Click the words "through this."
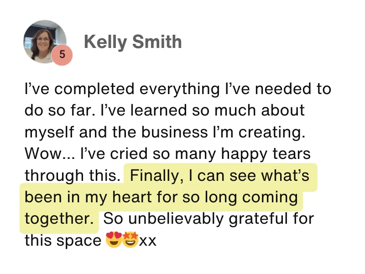The height and width of the screenshot is (274, 365). [73, 175]
